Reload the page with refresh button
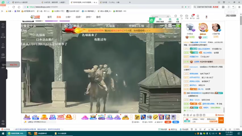The width and height of the screenshot is (242, 136). coord(14,7)
